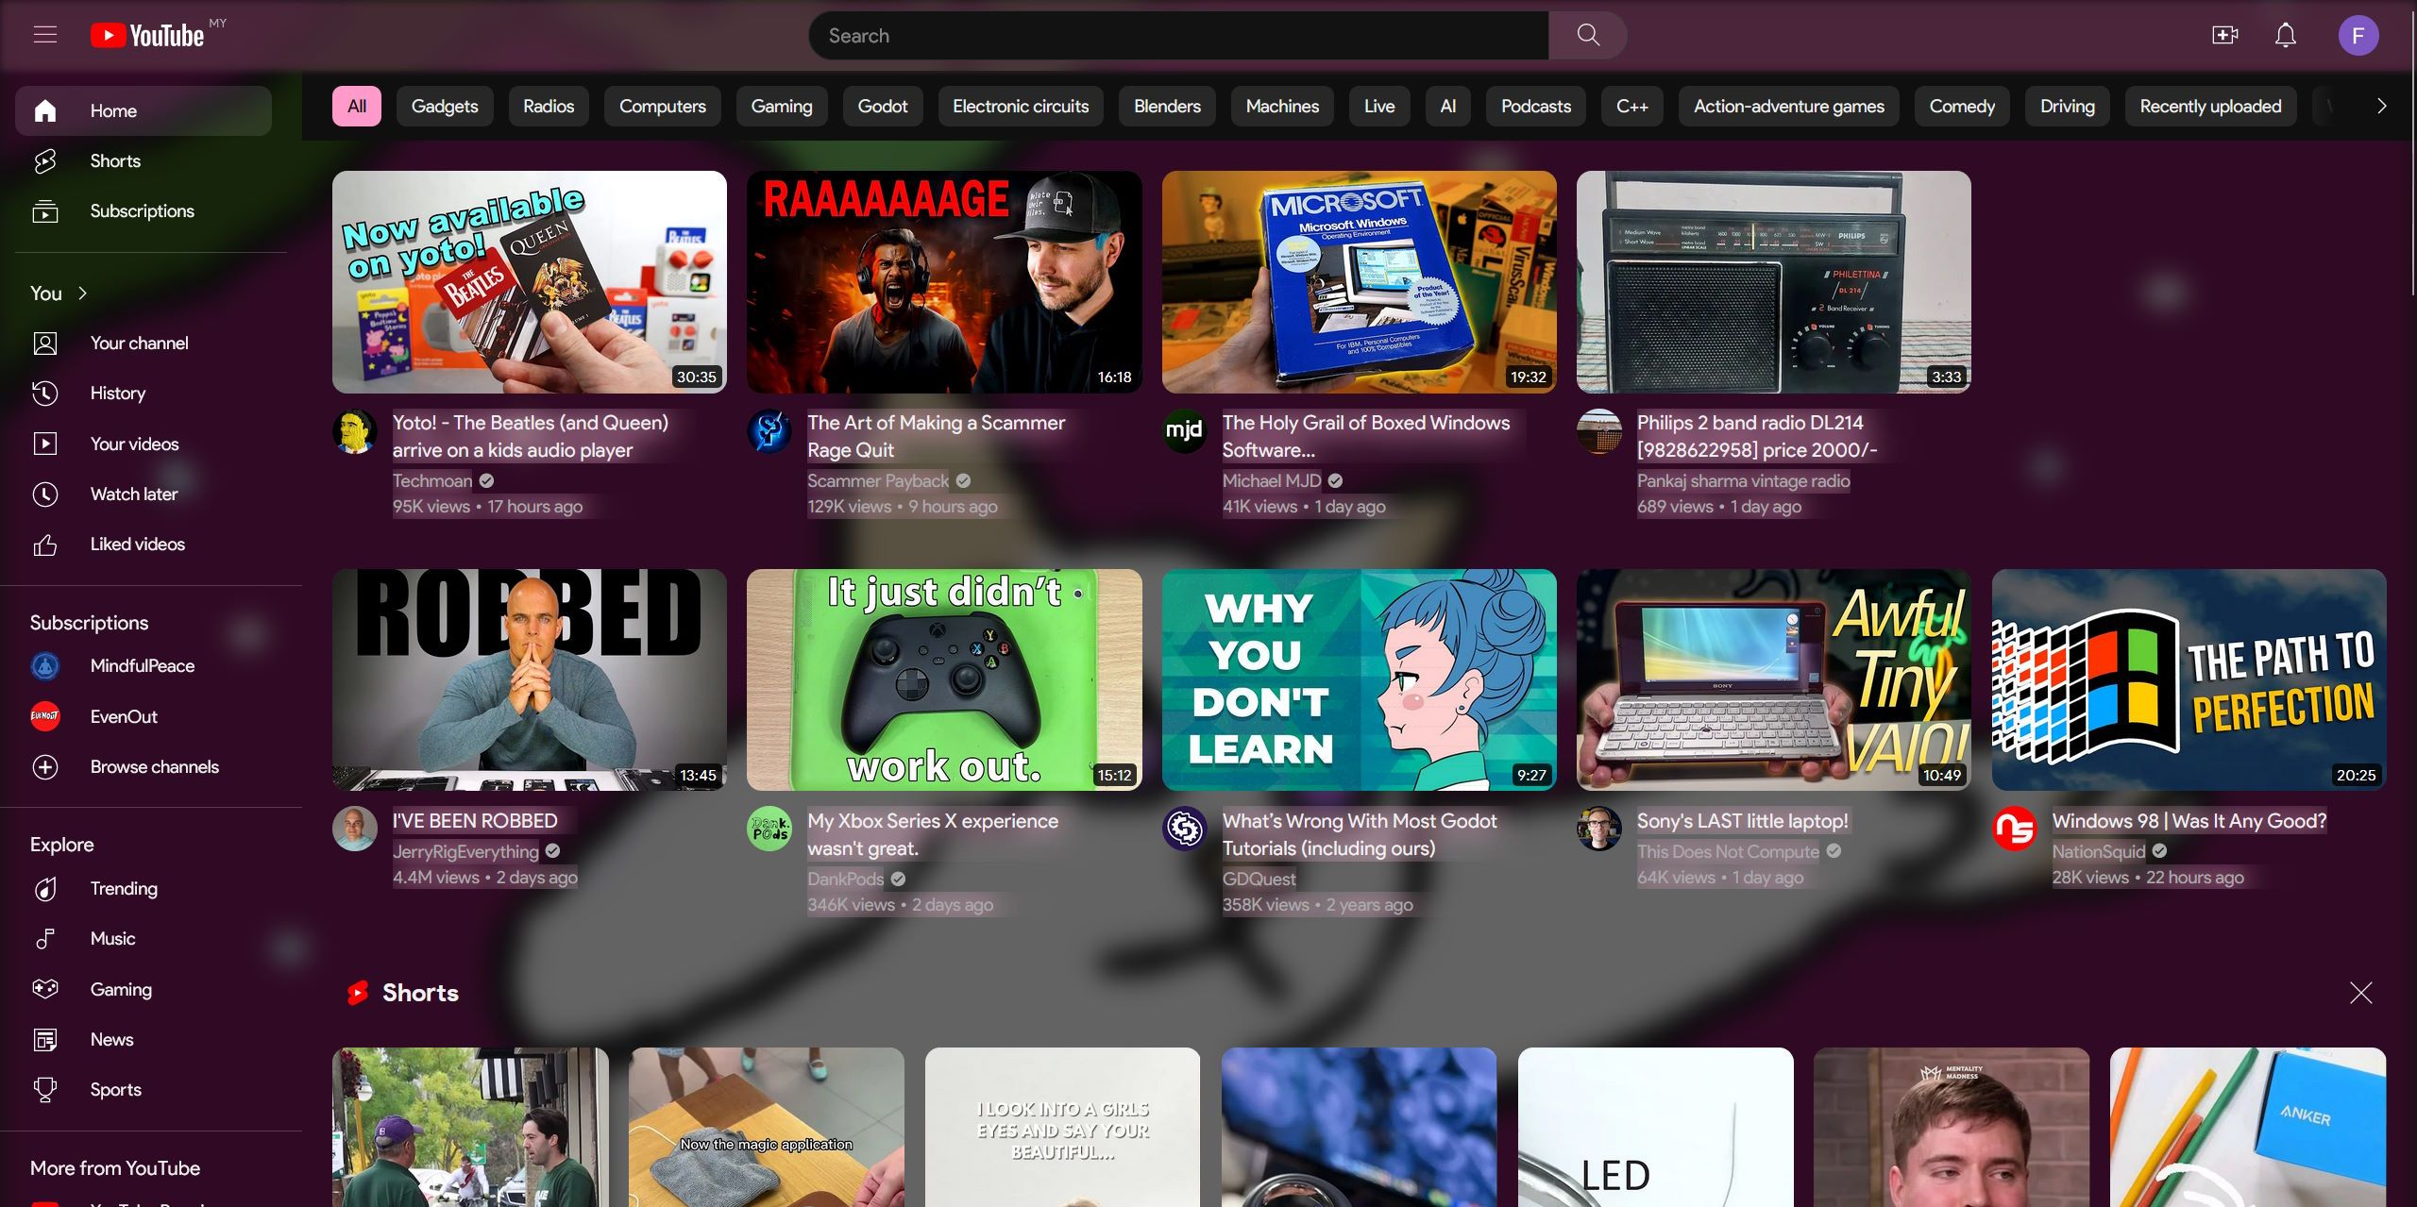The image size is (2417, 1207).
Task: Click the NationSquid channel avatar
Action: (x=2015, y=830)
